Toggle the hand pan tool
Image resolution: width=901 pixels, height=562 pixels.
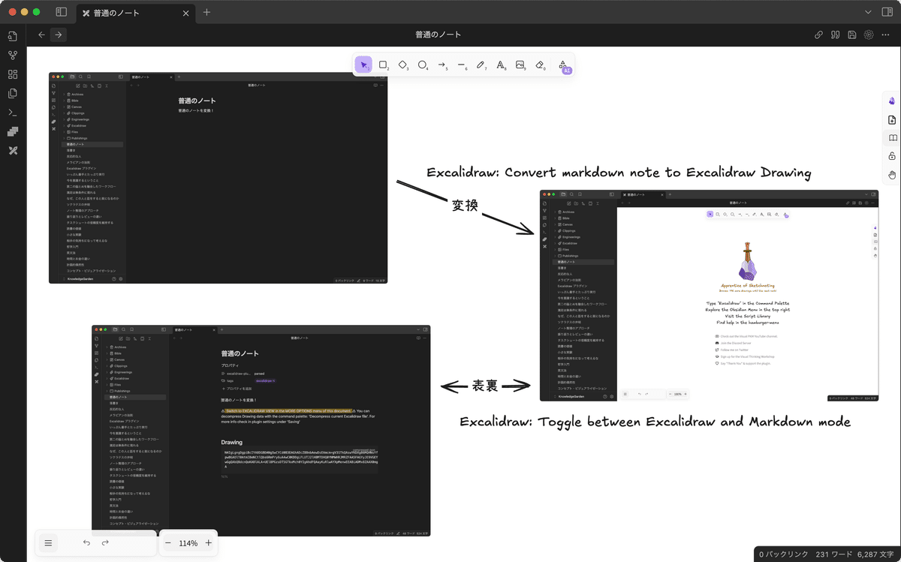point(892,175)
